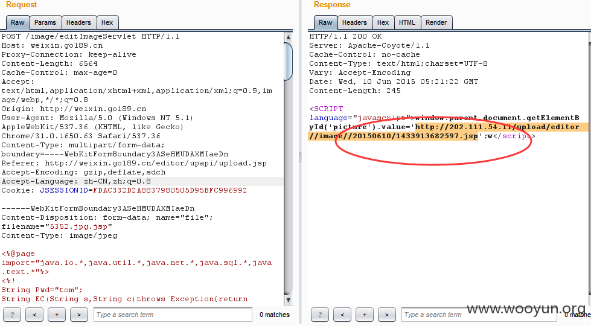Open help button in Request search bar
The width and height of the screenshot is (591, 326).
[12, 315]
